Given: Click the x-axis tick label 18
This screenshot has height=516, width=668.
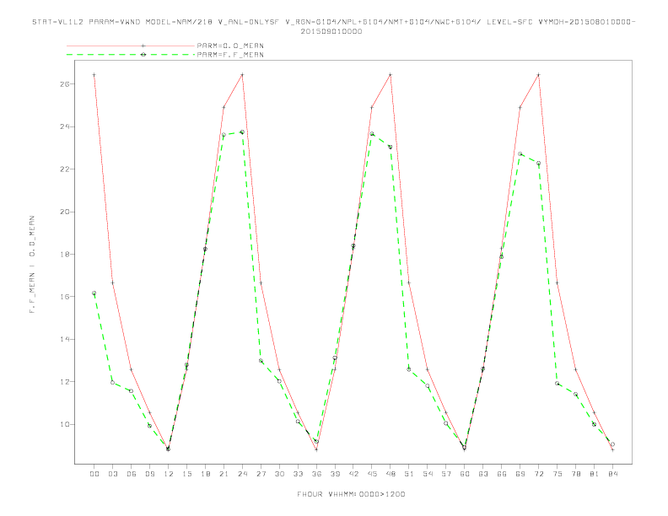Looking at the screenshot, I should click(x=205, y=474).
